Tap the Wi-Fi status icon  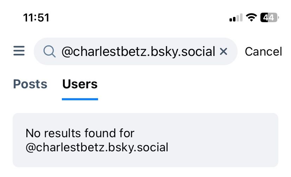coord(251,18)
